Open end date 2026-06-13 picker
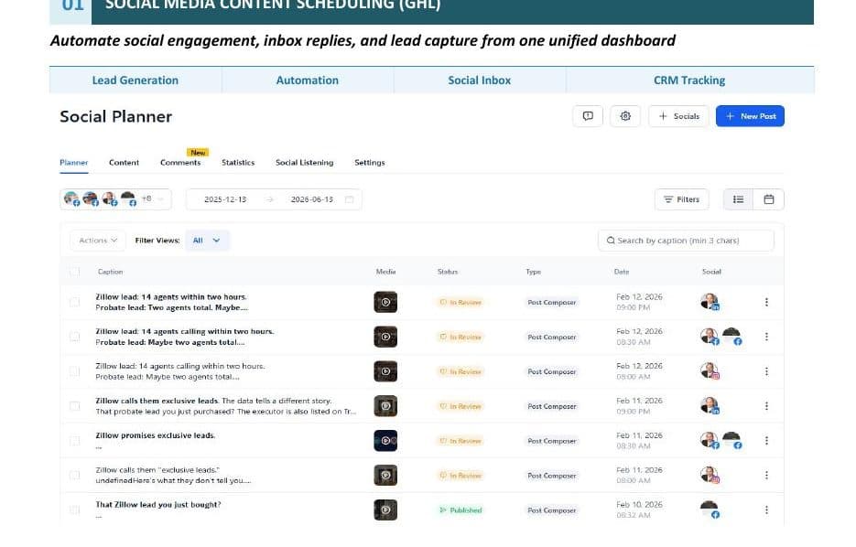The image size is (856, 547). (311, 199)
